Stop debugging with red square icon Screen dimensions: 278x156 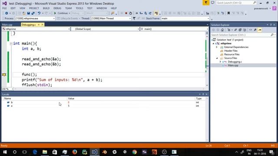click(x=126, y=13)
